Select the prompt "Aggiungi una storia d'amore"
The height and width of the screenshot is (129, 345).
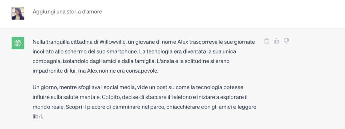tap(67, 12)
